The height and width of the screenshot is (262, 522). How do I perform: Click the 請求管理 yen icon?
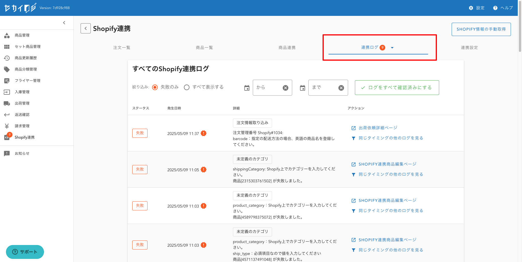7,126
